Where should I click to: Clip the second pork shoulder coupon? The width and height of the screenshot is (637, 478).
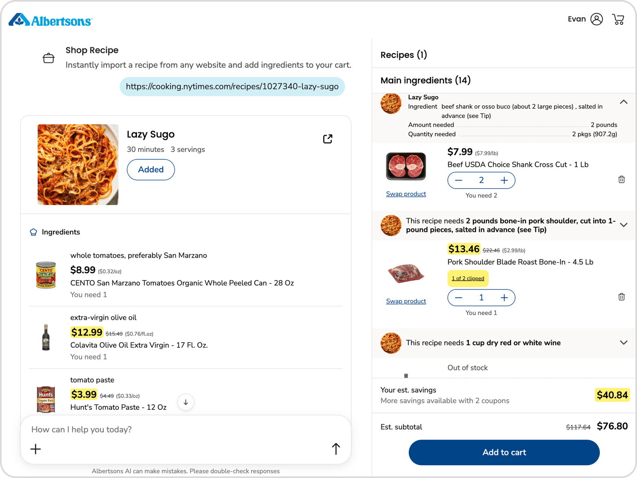coord(468,278)
